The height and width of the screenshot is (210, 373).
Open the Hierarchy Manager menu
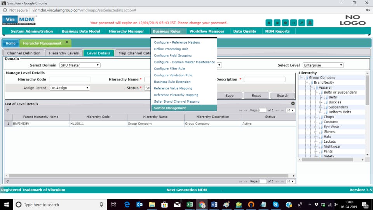click(126, 31)
